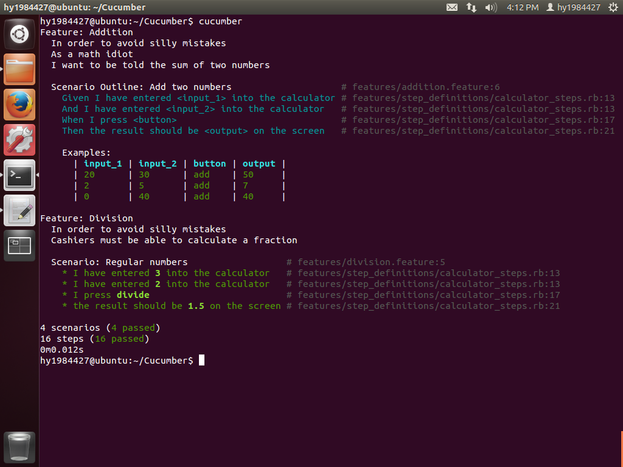Open System Settings wrench-and-gear icon

coord(19,140)
